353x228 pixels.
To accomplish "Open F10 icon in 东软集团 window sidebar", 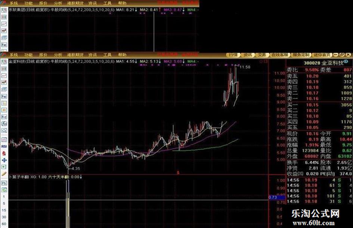I will [x=4, y=45].
